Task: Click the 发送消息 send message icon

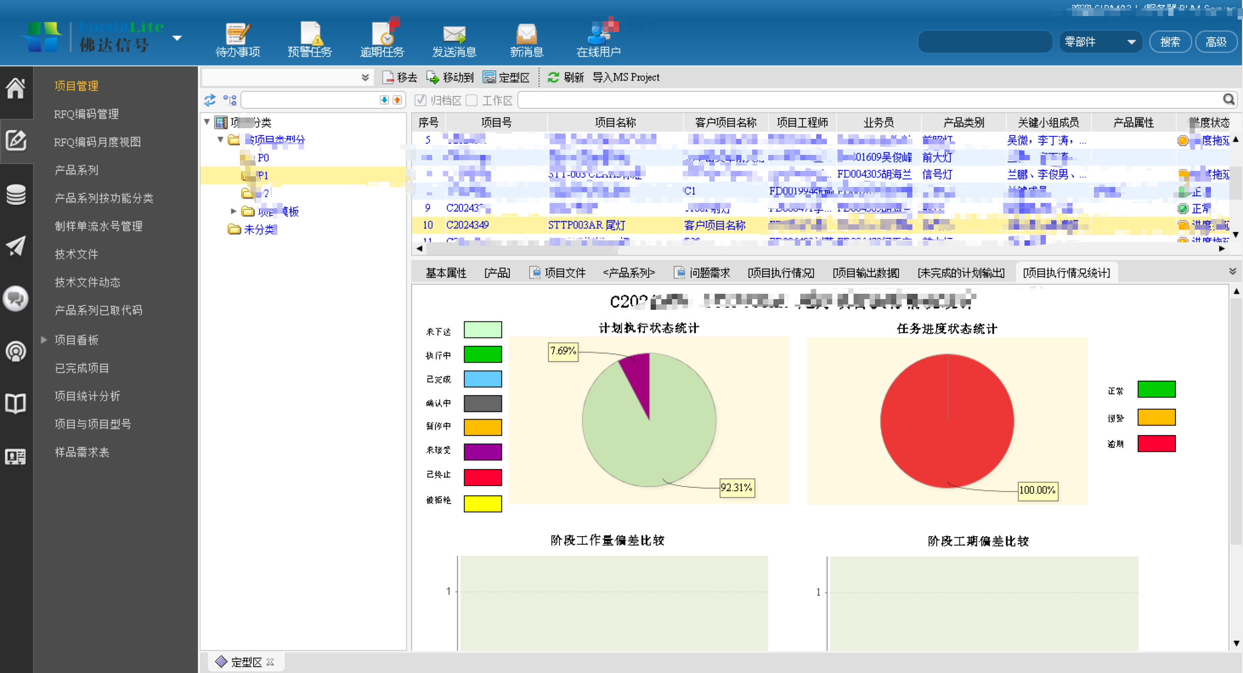Action: (454, 34)
